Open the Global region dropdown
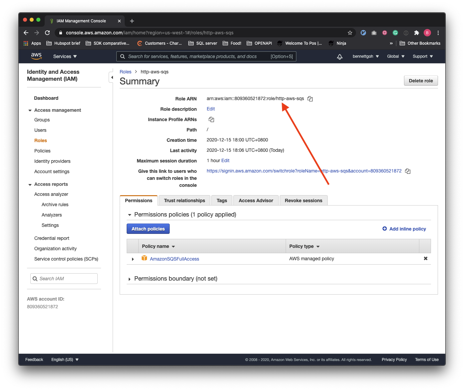Image resolution: width=464 pixels, height=390 pixels. 395,56
